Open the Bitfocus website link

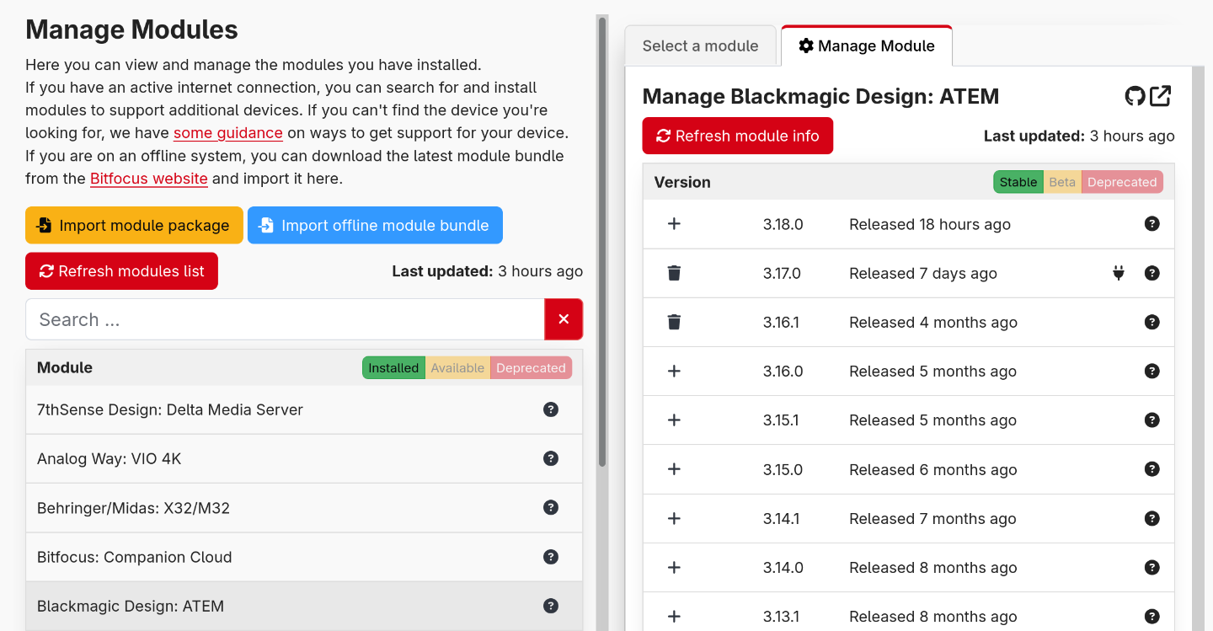tap(148, 179)
